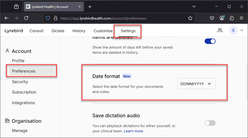Screen dimensions: 248x138
Task: Open the Pocket save icon
Action: coord(212,18)
